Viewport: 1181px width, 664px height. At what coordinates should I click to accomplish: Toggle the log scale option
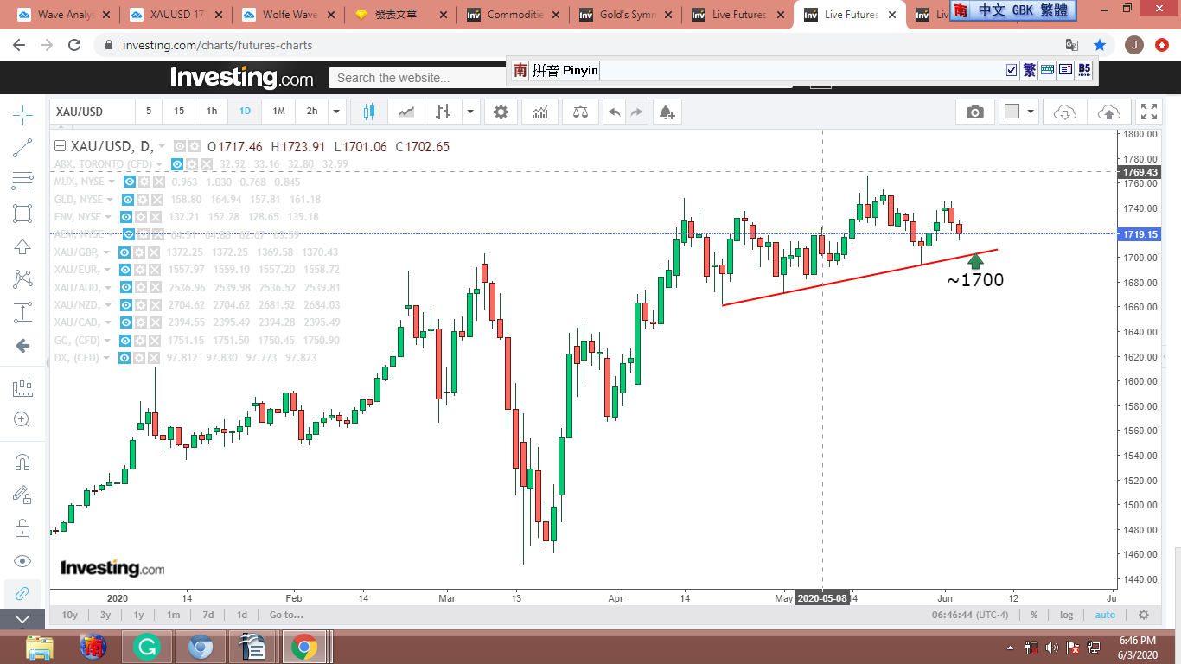click(x=1066, y=615)
